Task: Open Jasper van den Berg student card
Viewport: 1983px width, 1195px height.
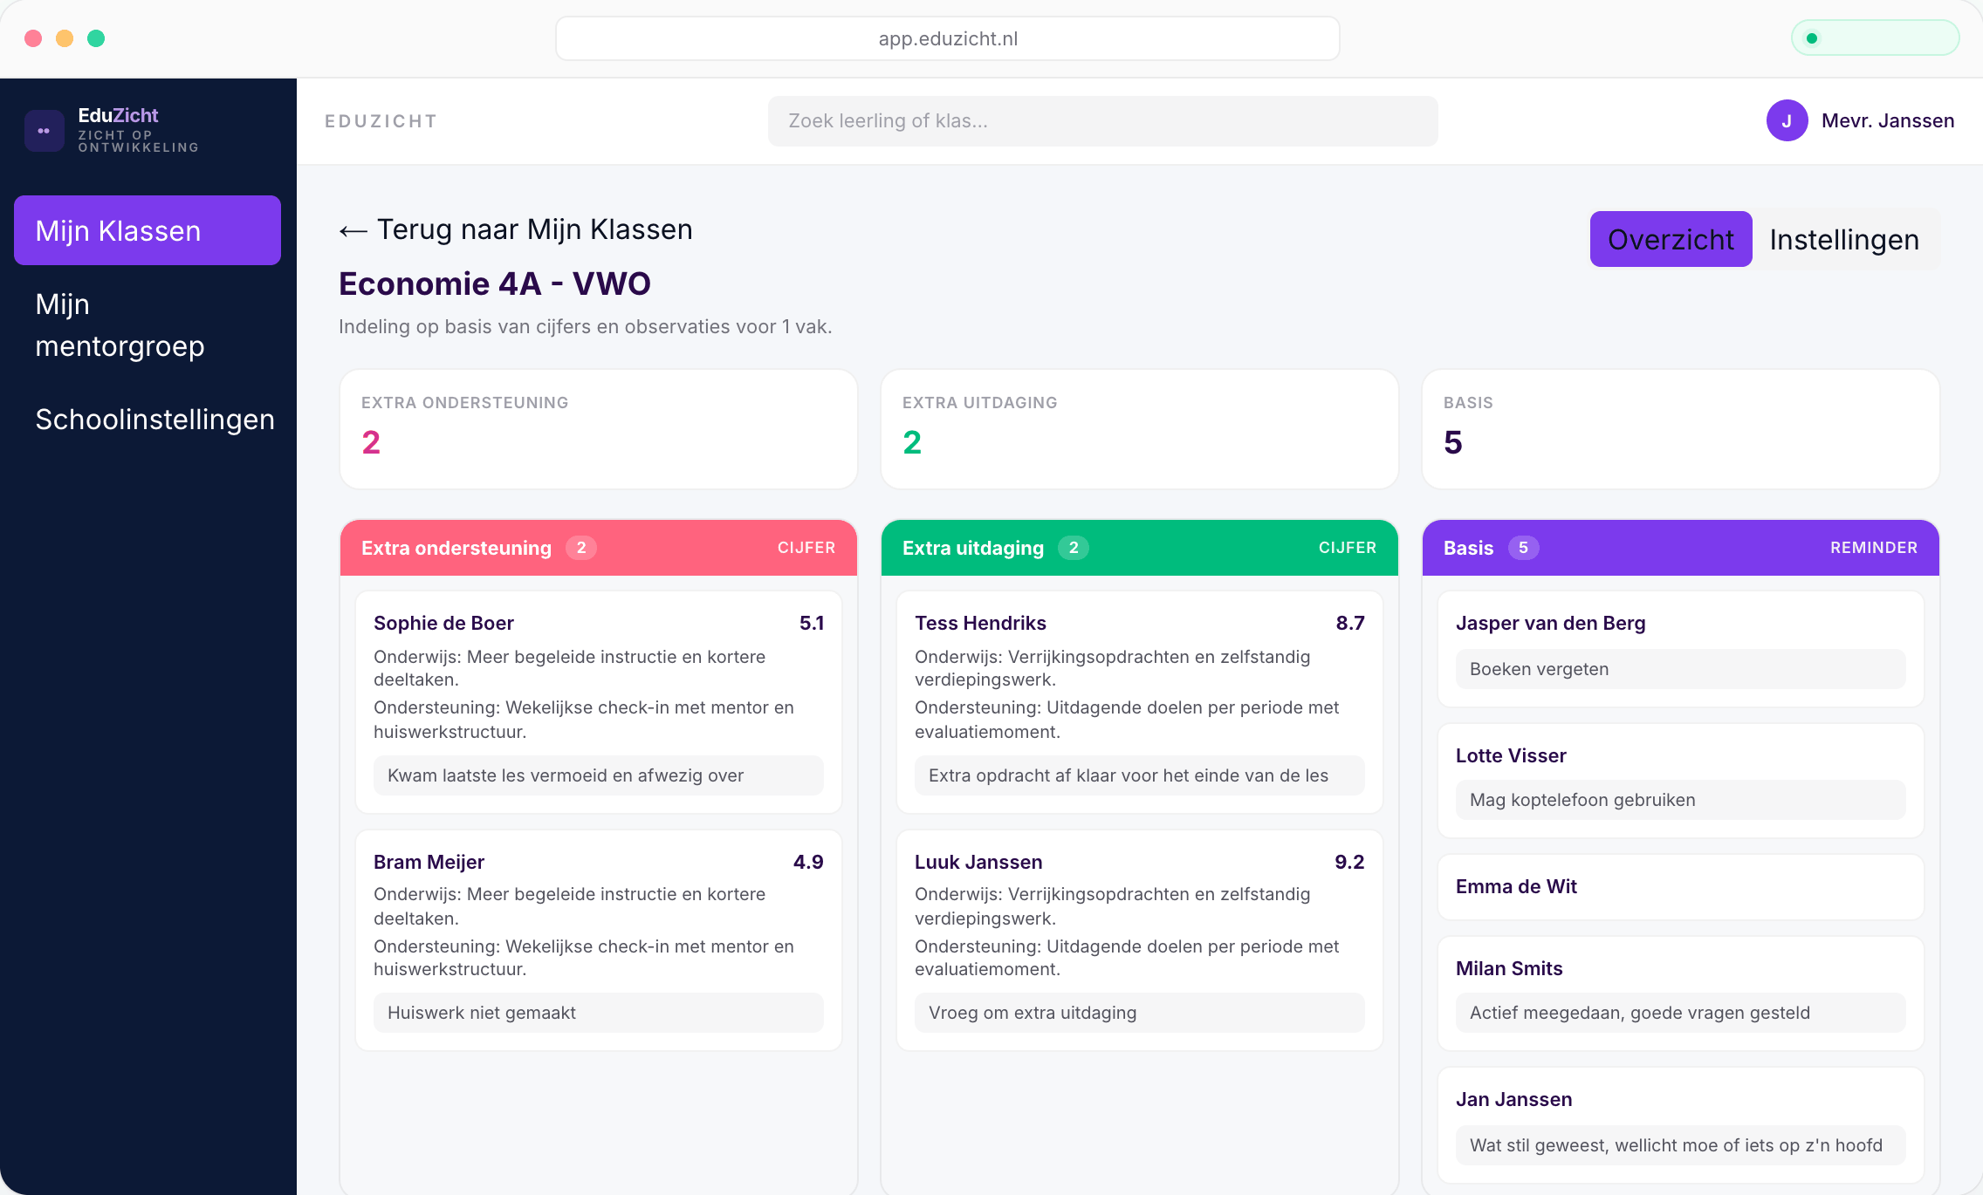Action: (x=1681, y=649)
